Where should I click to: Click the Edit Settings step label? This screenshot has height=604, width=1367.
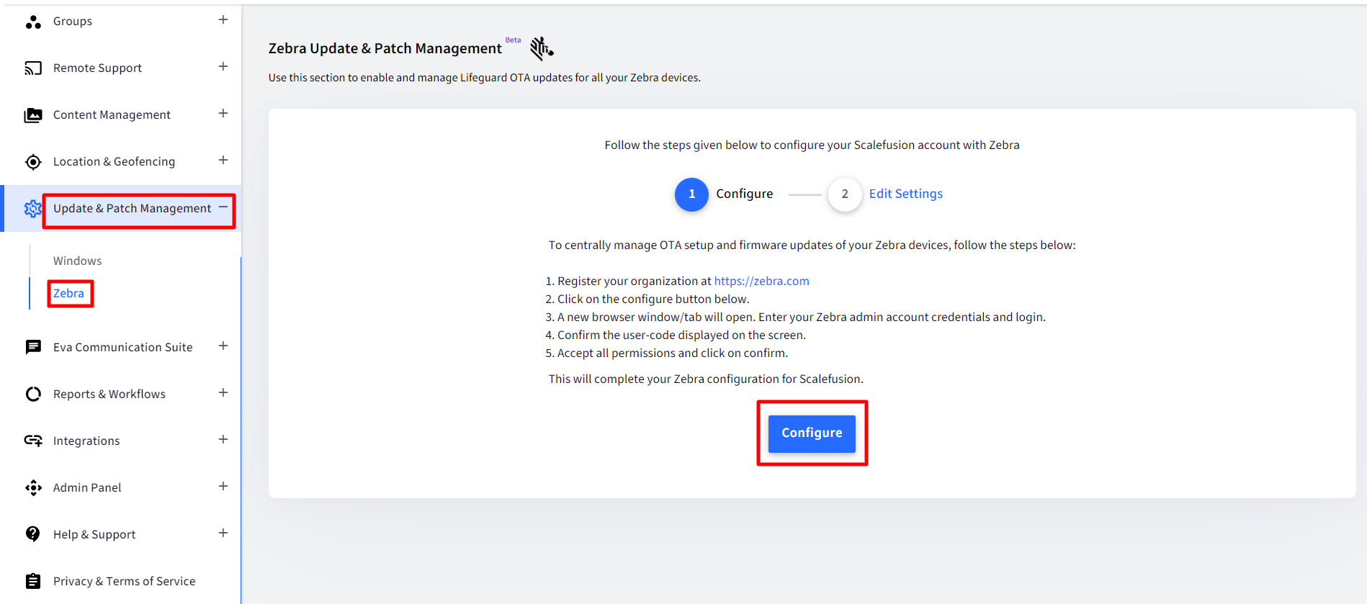tap(905, 194)
